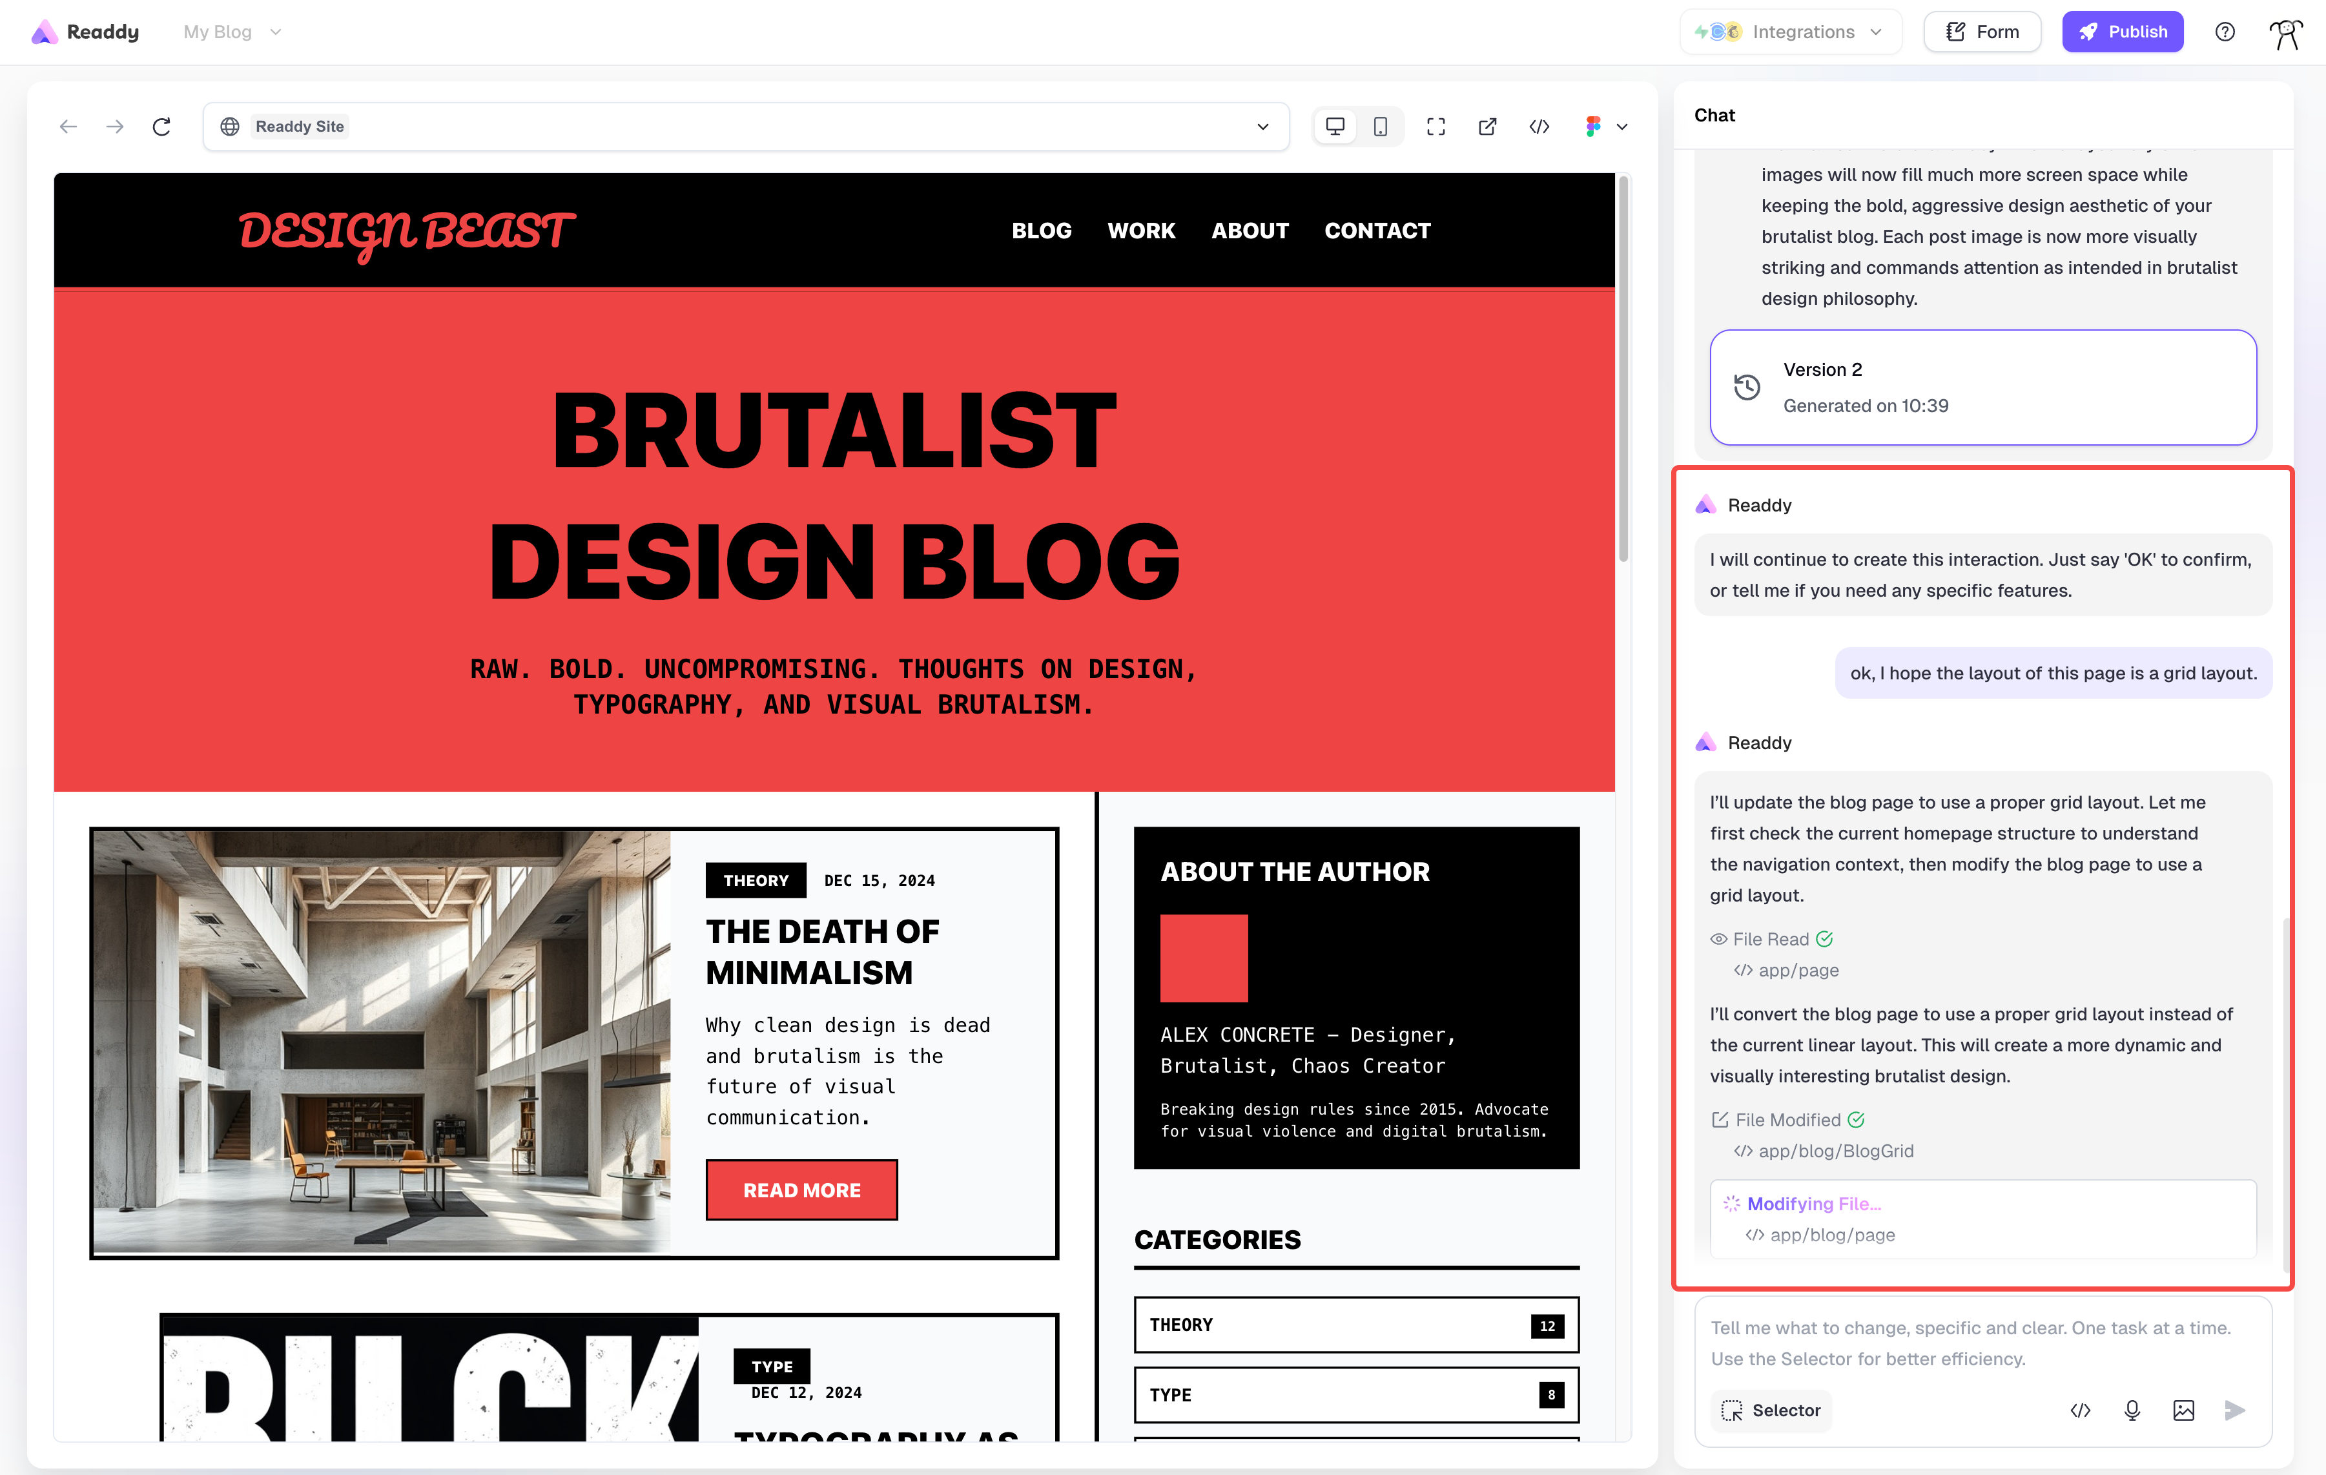Open code view in preview toolbar
The height and width of the screenshot is (1475, 2326).
coord(1539,127)
